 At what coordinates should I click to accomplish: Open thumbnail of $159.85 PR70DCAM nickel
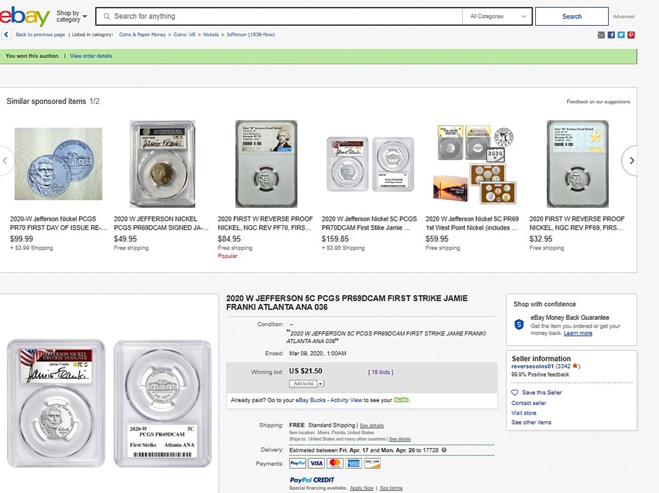(x=370, y=164)
